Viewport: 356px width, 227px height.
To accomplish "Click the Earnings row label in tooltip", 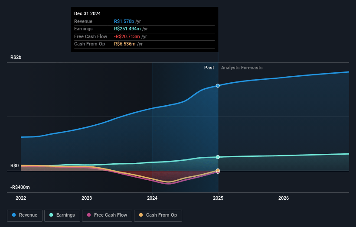I will (83, 29).
